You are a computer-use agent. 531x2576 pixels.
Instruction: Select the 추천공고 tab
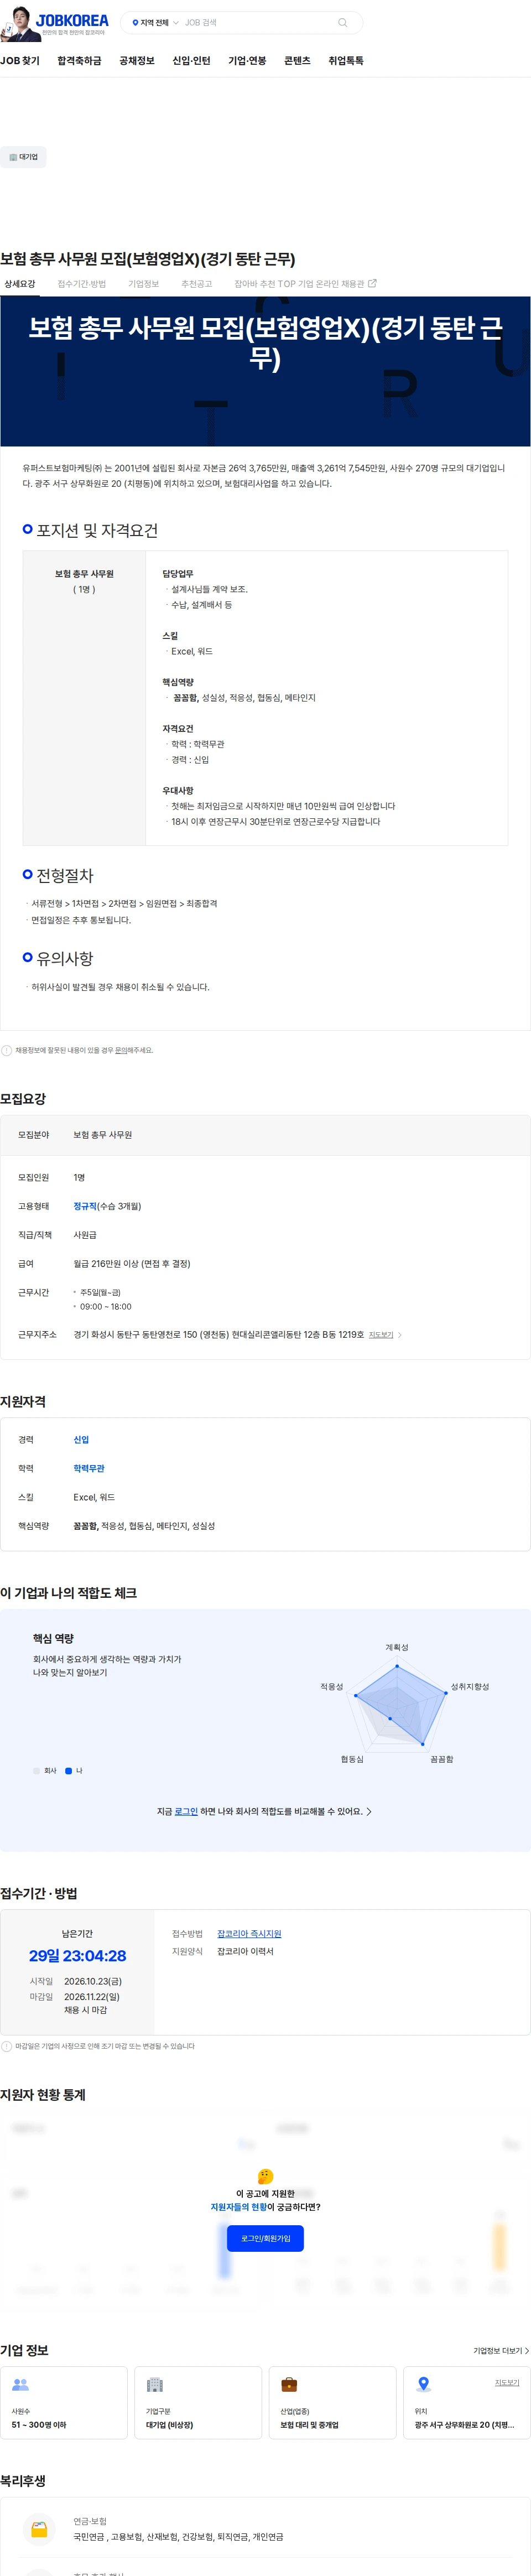[196, 284]
